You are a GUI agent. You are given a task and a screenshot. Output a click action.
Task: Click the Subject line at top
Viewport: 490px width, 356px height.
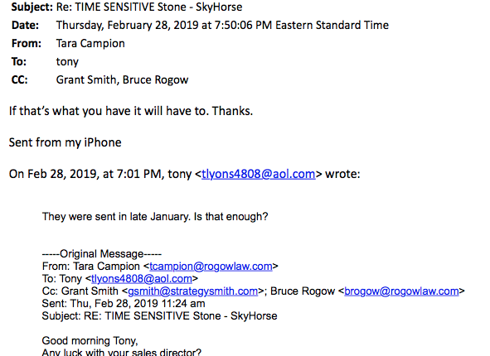(127, 7)
